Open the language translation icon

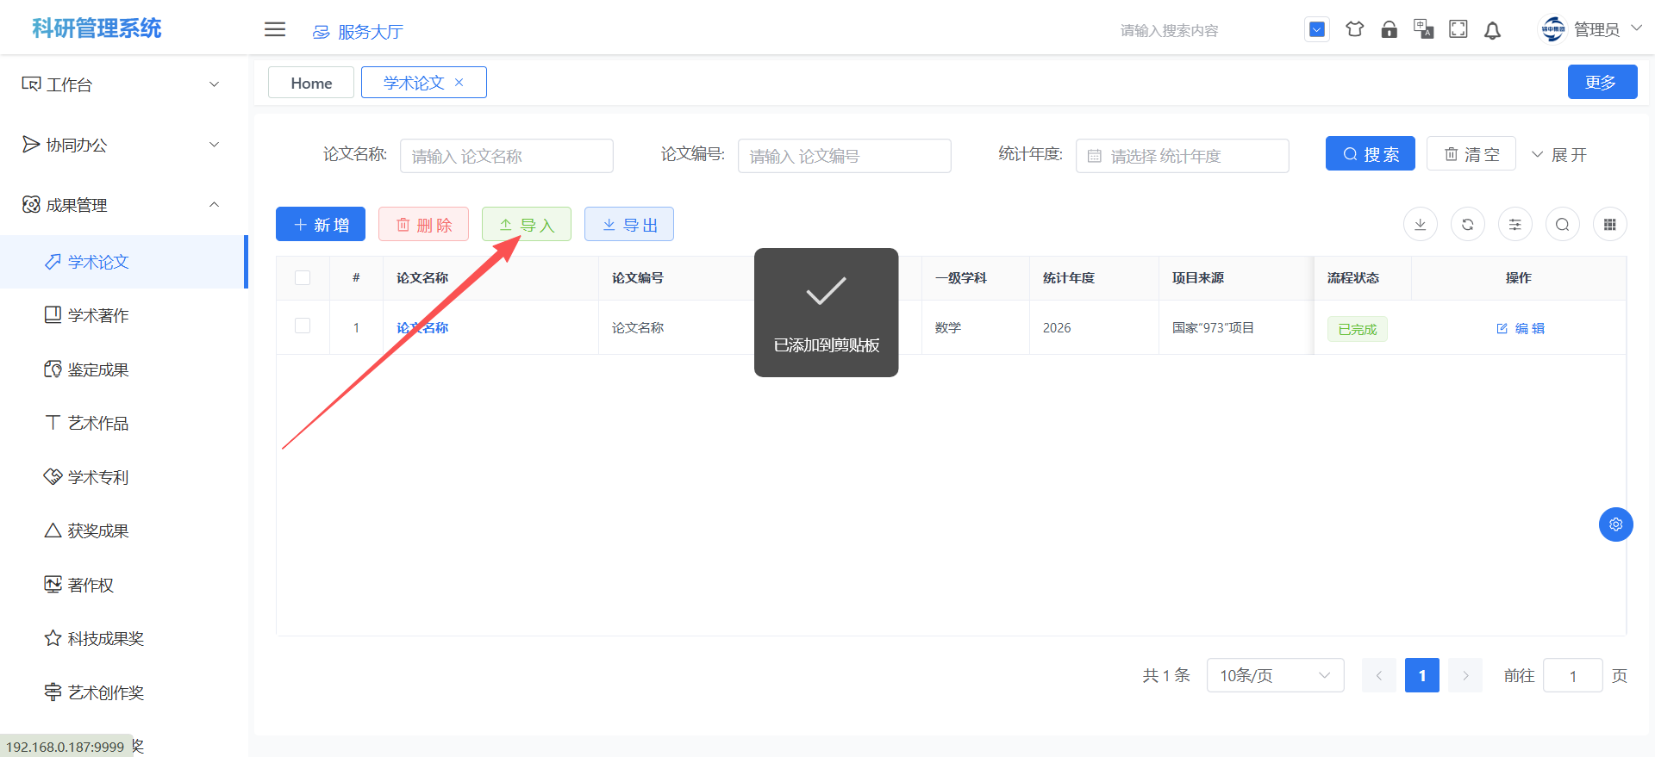1423,29
